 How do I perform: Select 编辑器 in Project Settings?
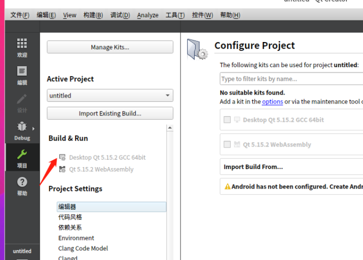tap(111, 207)
